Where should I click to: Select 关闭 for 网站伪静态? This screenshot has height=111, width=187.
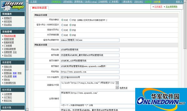(62, 20)
